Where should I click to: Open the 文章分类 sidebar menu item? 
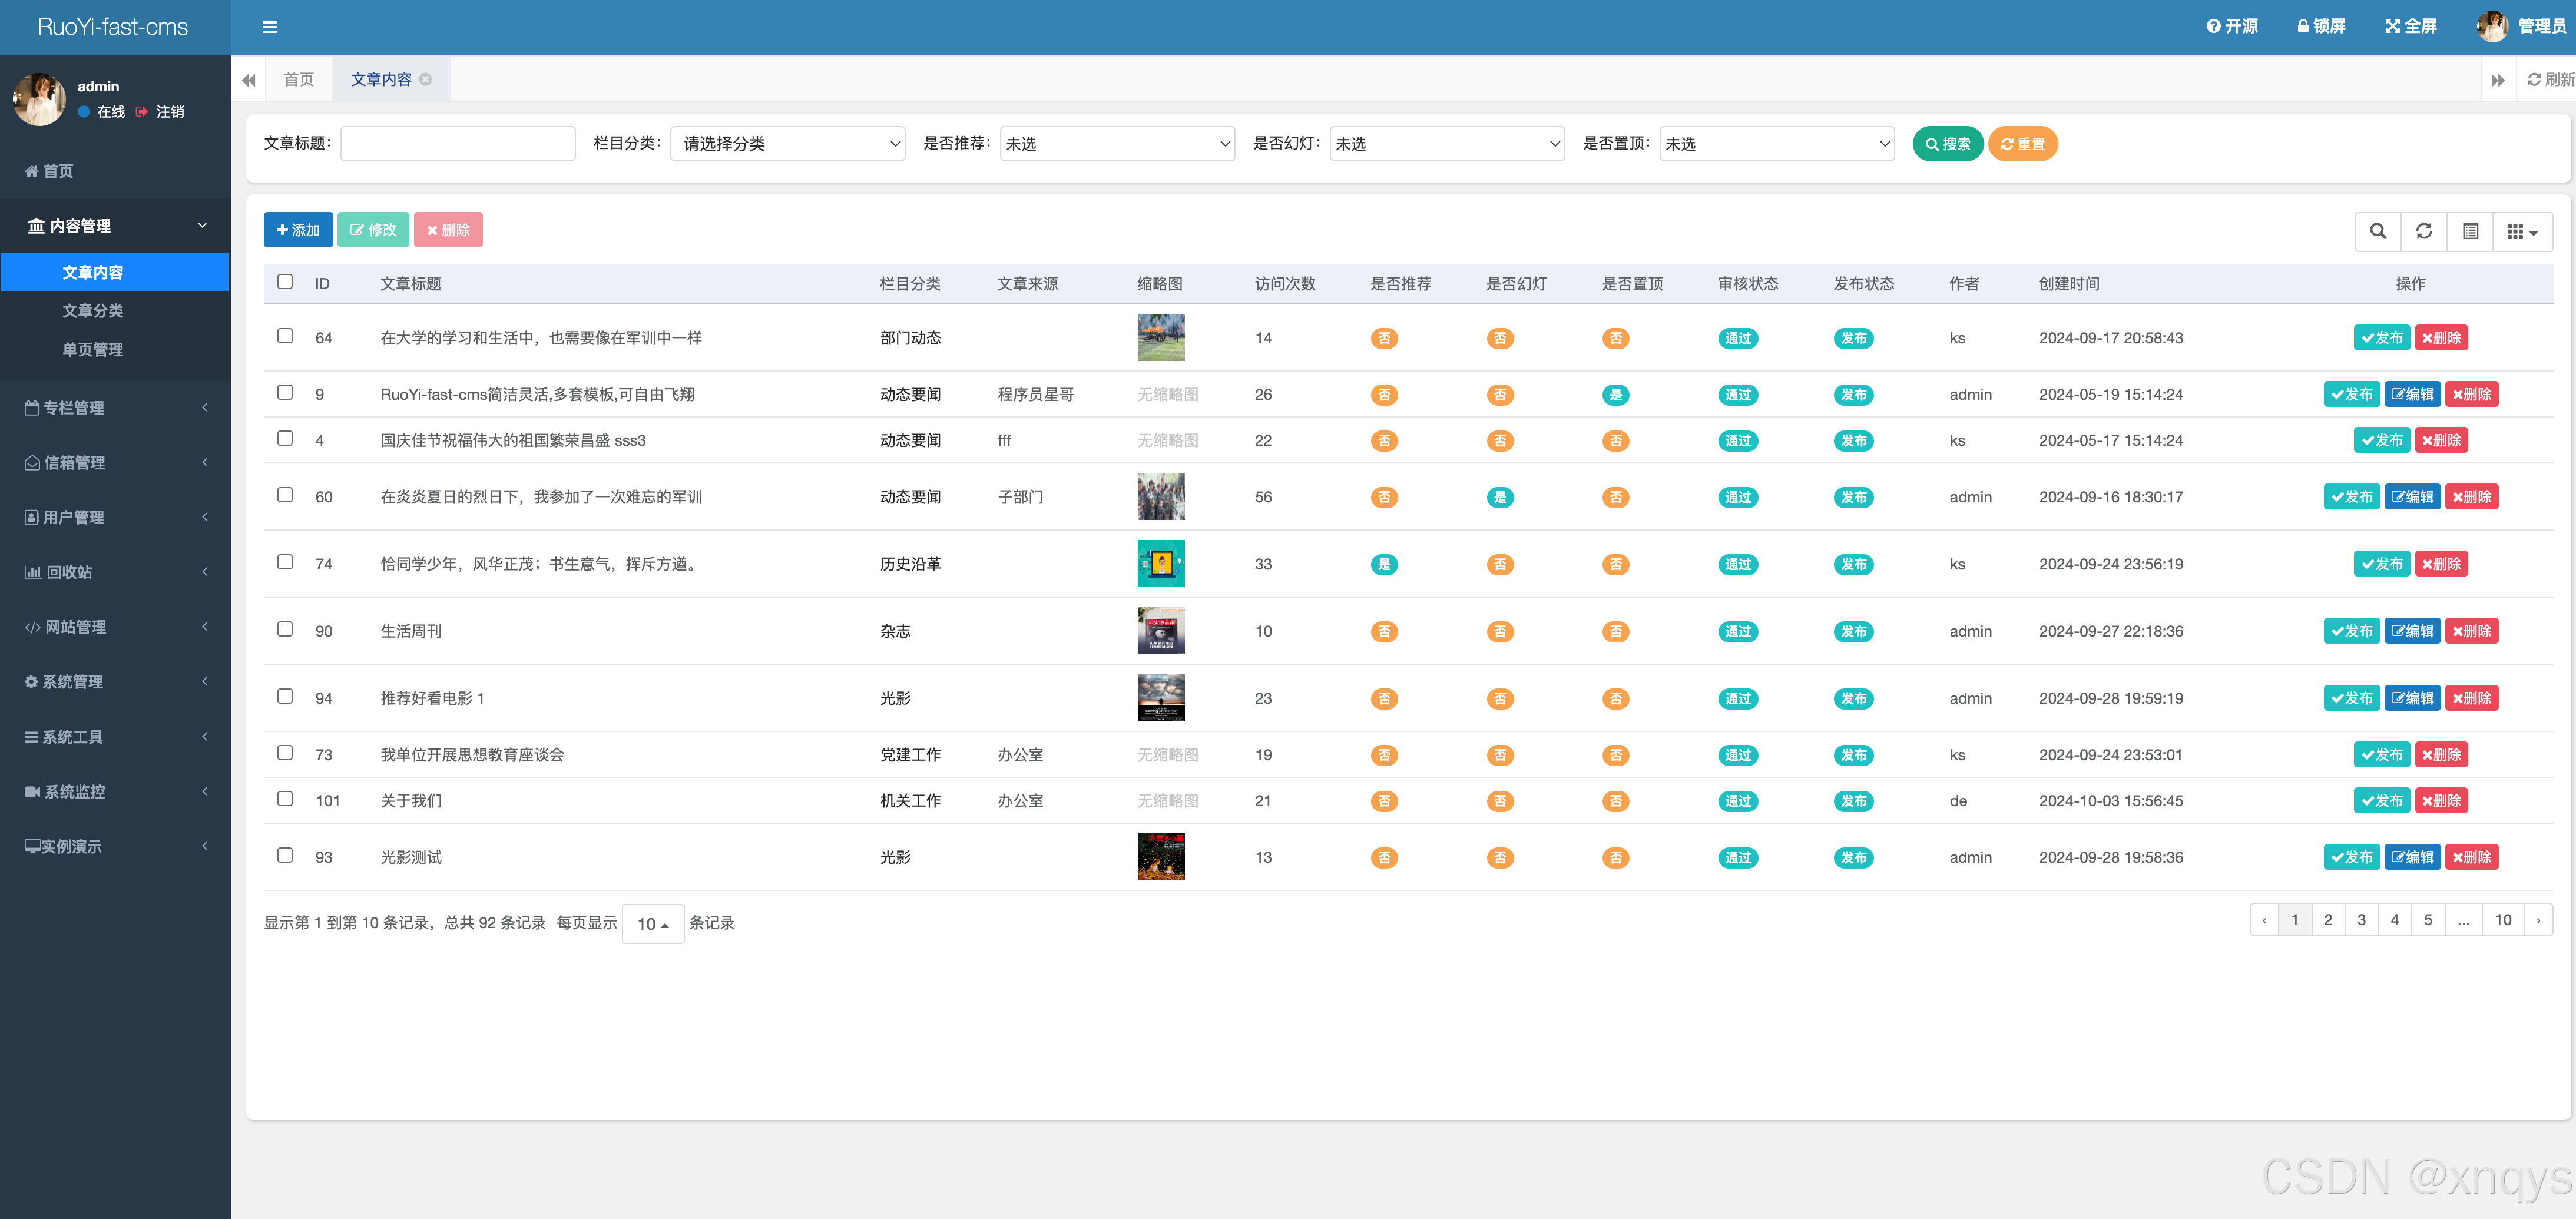coord(92,311)
